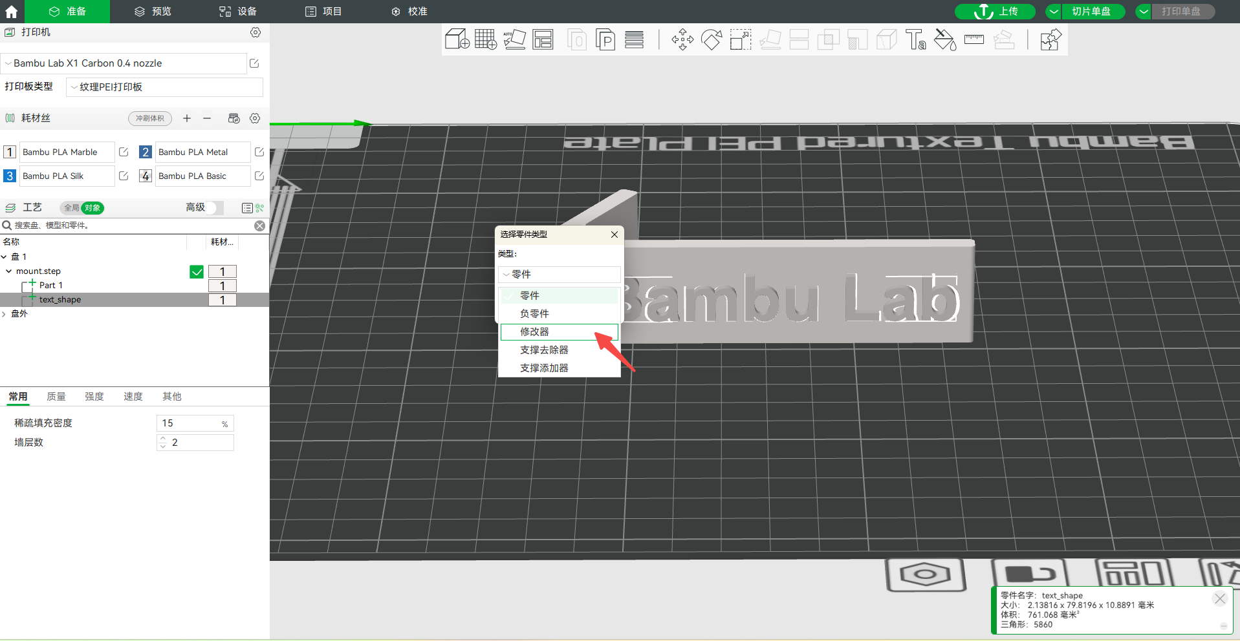
Task: Click the Upload button
Action: pos(995,12)
